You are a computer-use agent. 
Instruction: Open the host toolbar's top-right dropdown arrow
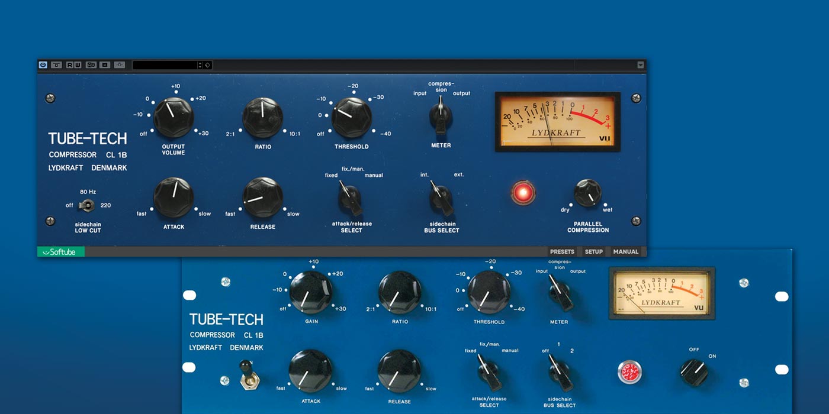pyautogui.click(x=640, y=65)
